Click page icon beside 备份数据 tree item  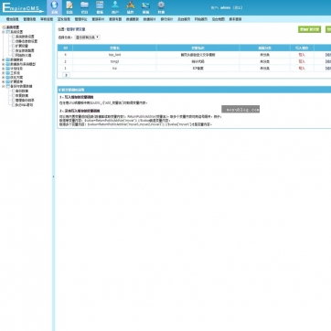pos(13,91)
